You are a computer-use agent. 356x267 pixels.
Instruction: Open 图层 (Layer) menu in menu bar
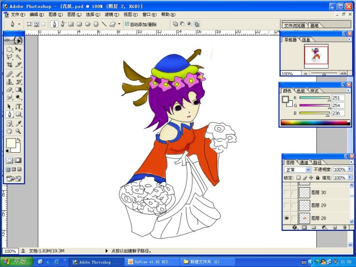pyautogui.click(x=74, y=14)
